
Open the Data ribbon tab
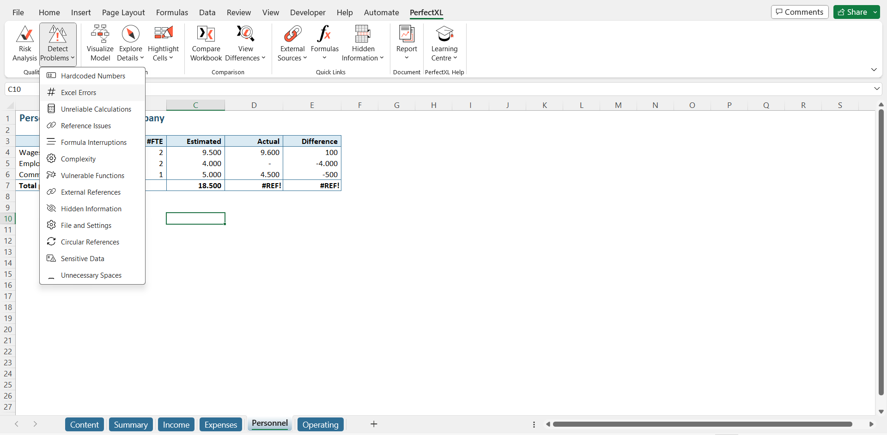click(x=207, y=12)
